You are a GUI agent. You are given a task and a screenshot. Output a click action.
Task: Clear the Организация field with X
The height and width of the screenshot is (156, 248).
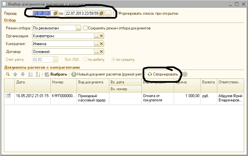101,36
